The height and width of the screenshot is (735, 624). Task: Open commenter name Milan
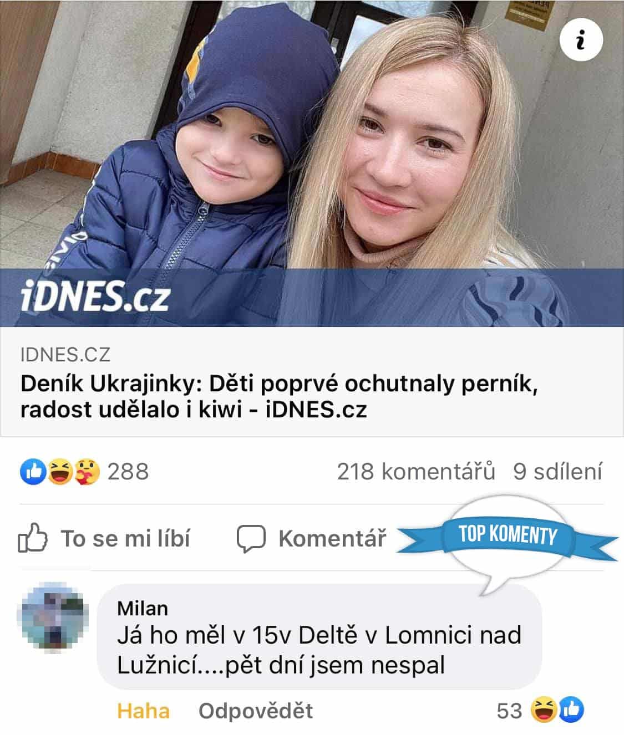coord(143,608)
